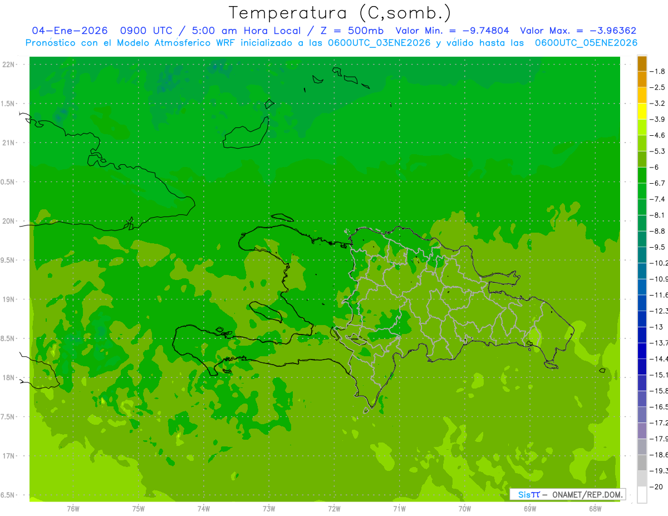This screenshot has width=668, height=516.
Task: Click the '-1.8' legend value
Action: tap(657, 71)
